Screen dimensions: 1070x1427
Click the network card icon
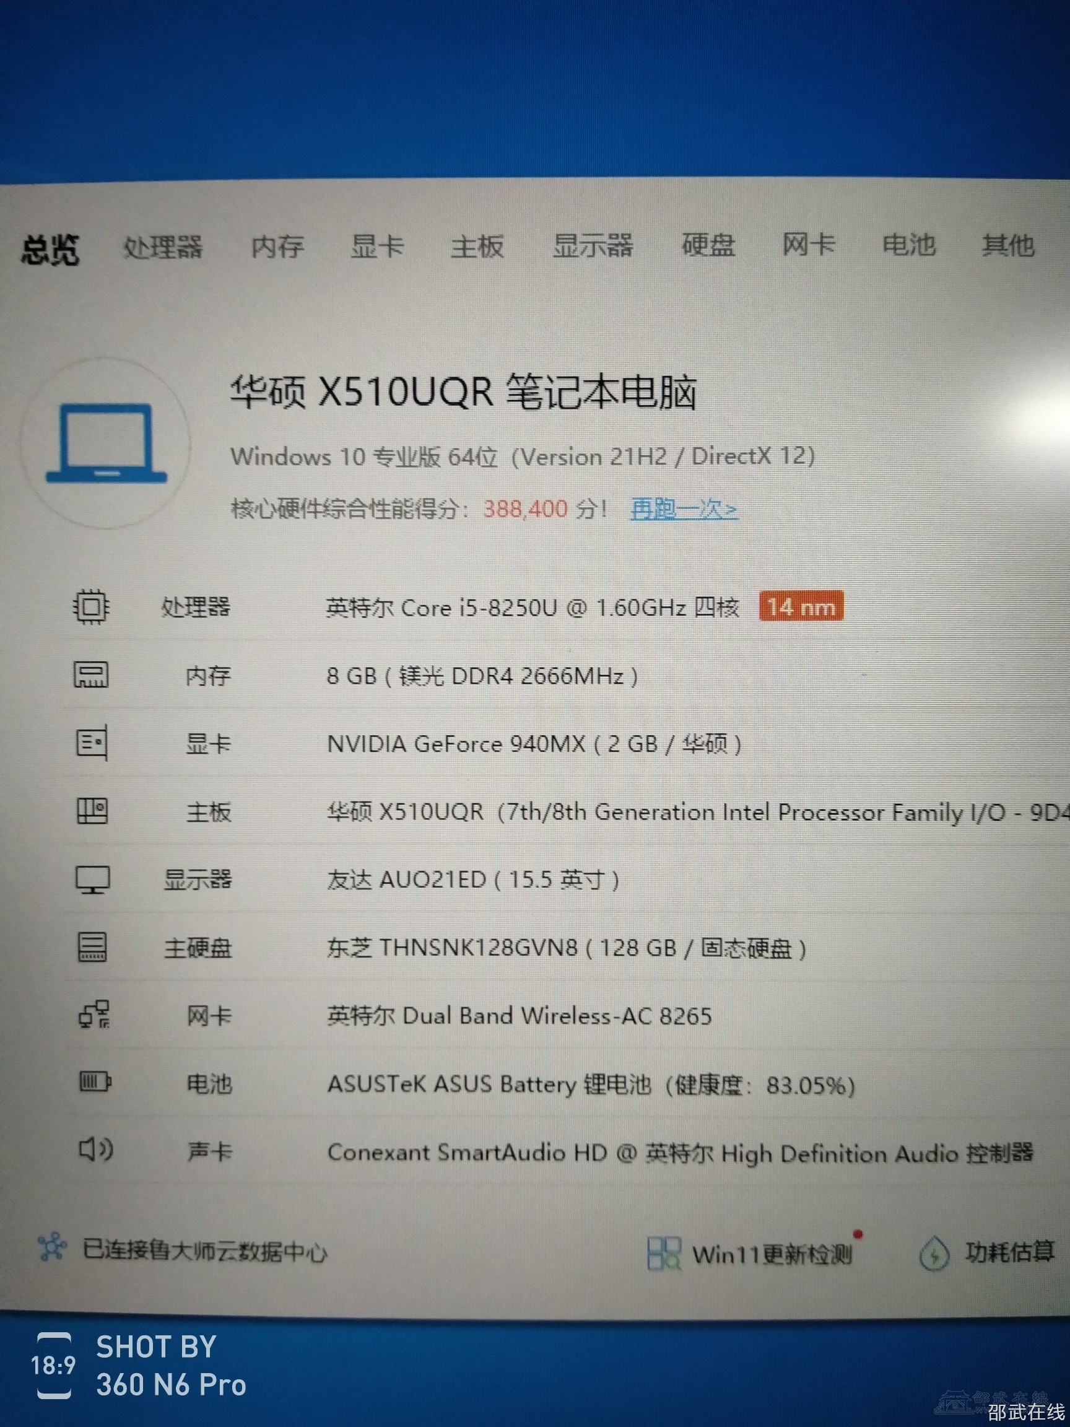[94, 1015]
